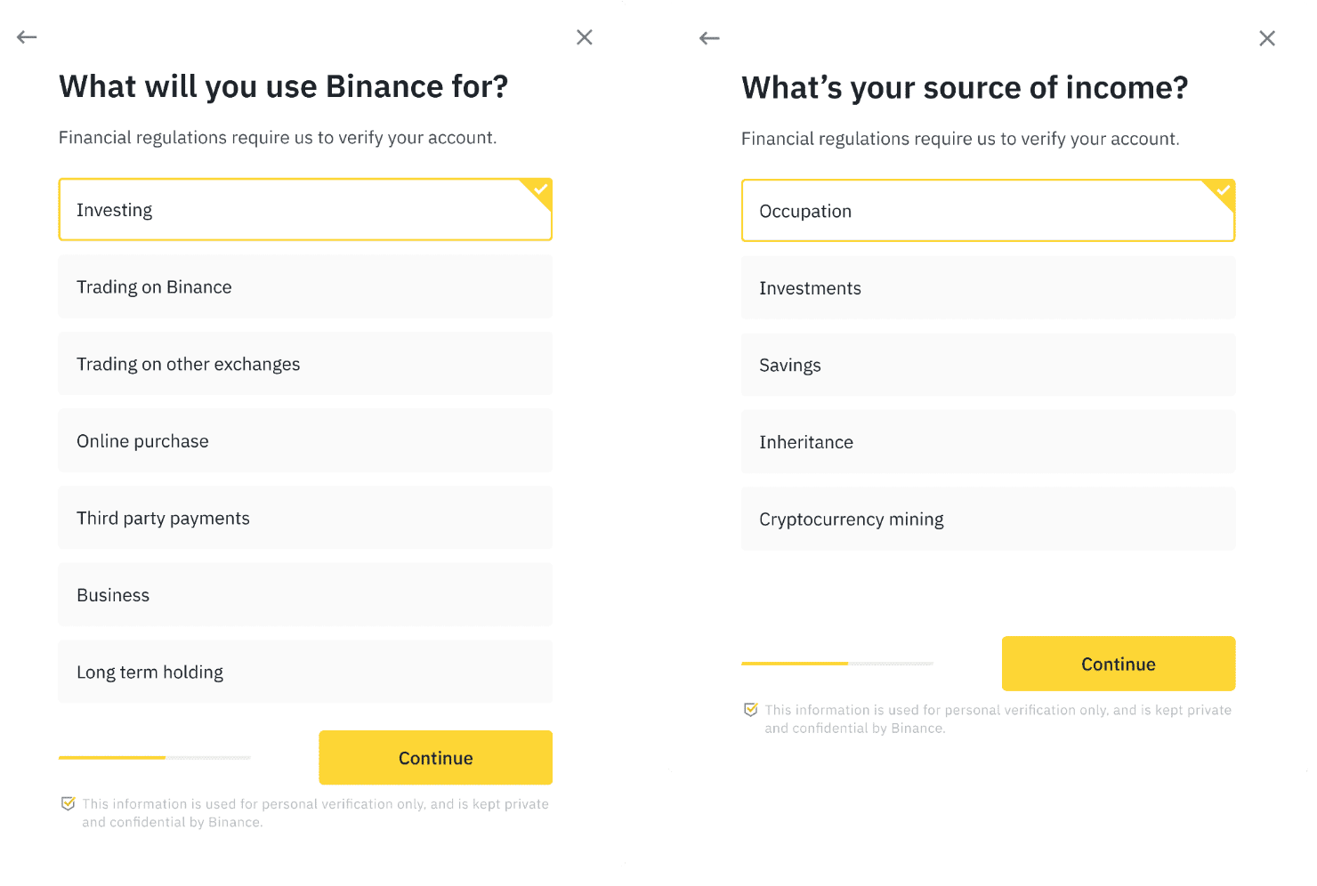Select the Business option
Image resolution: width=1317 pixels, height=886 pixels.
pyautogui.click(x=305, y=595)
